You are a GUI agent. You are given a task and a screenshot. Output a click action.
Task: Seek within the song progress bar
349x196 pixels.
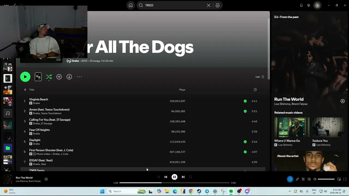click(x=174, y=183)
